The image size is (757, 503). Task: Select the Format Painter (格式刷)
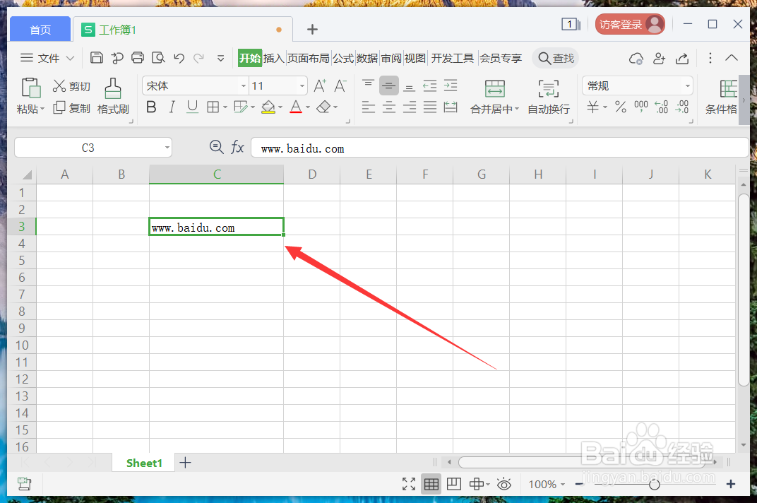tap(113, 96)
